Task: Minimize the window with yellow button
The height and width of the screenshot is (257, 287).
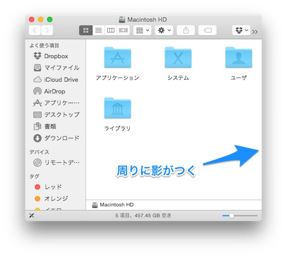Action: [41, 20]
